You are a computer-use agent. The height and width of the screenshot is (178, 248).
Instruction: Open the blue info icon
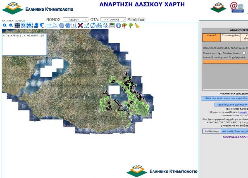[x=118, y=26]
